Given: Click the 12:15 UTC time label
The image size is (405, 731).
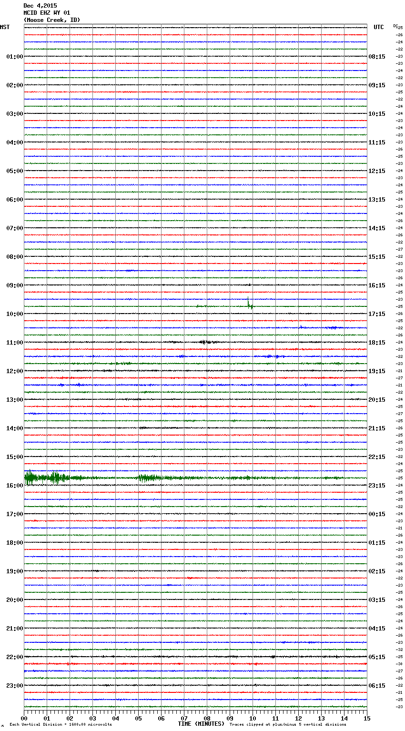Looking at the screenshot, I should tap(377, 171).
